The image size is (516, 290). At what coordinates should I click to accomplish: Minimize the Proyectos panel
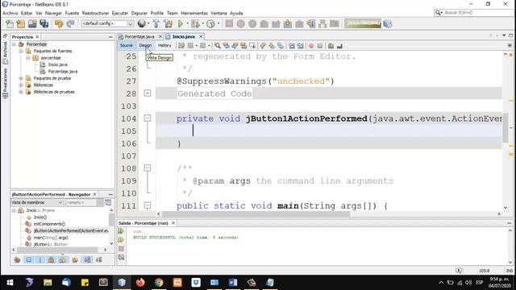point(110,37)
